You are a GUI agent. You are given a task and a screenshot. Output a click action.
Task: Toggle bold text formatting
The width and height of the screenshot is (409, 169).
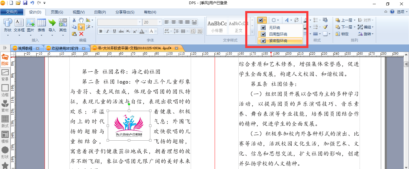pos(101,31)
